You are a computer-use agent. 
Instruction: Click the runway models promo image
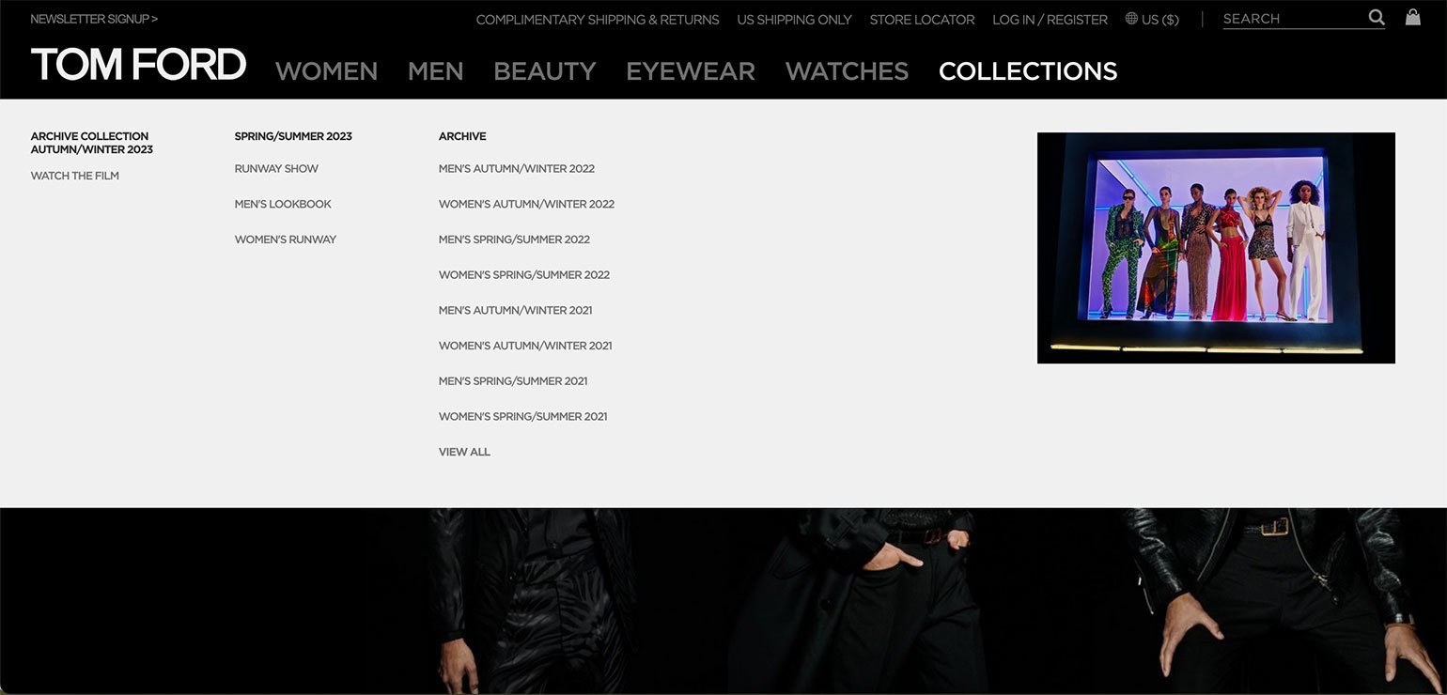[x=1216, y=248]
